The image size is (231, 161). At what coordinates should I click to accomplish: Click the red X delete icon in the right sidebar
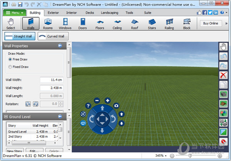[223, 75]
